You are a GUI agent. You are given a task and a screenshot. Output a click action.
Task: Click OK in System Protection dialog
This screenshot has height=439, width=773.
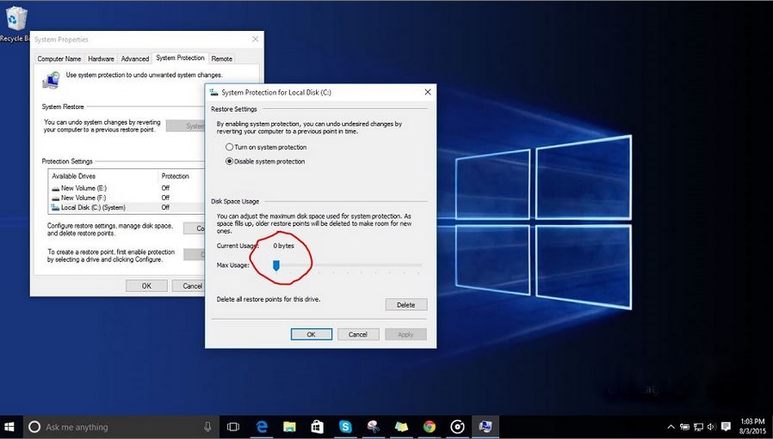311,334
